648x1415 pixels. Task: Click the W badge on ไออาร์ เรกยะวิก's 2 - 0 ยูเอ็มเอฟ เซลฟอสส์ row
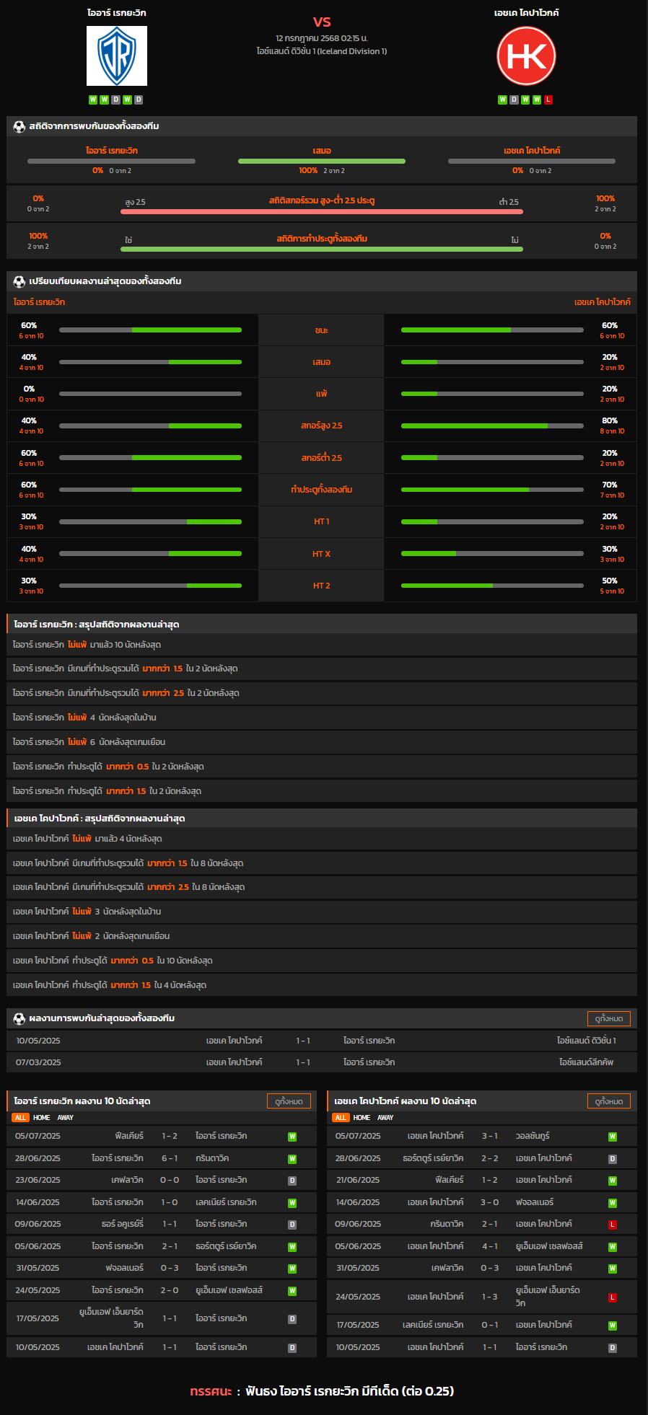[x=292, y=1291]
